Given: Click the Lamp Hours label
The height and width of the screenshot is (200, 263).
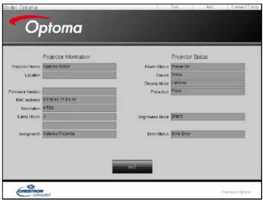Looking at the screenshot, I should click(x=29, y=116).
